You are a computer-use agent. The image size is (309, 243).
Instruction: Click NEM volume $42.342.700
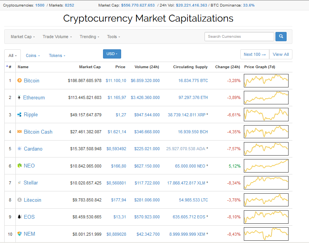(x=148, y=234)
